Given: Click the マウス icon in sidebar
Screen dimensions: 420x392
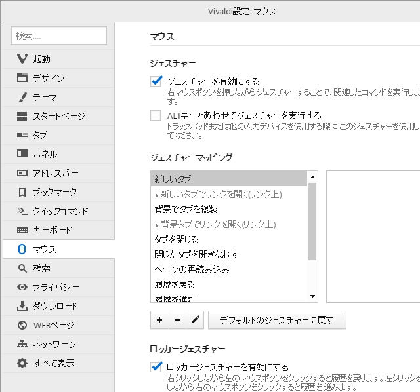Looking at the screenshot, I should [x=22, y=249].
